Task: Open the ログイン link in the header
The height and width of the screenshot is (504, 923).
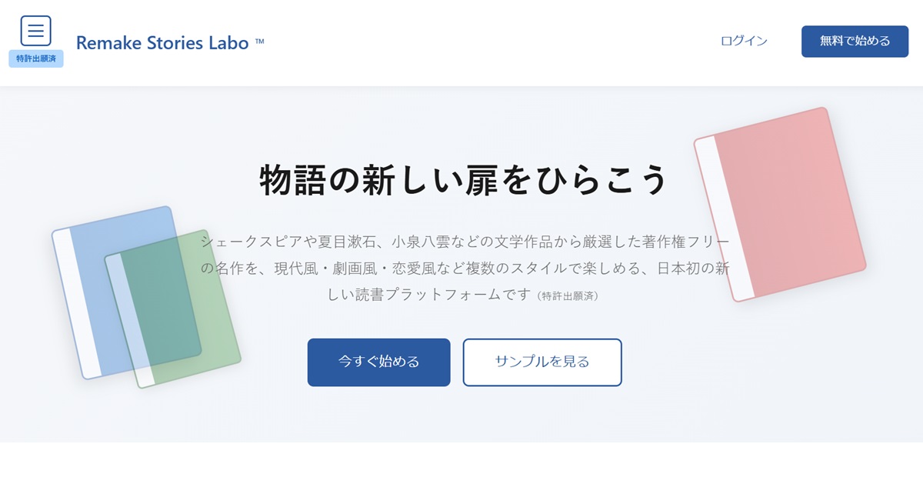Action: [x=742, y=42]
